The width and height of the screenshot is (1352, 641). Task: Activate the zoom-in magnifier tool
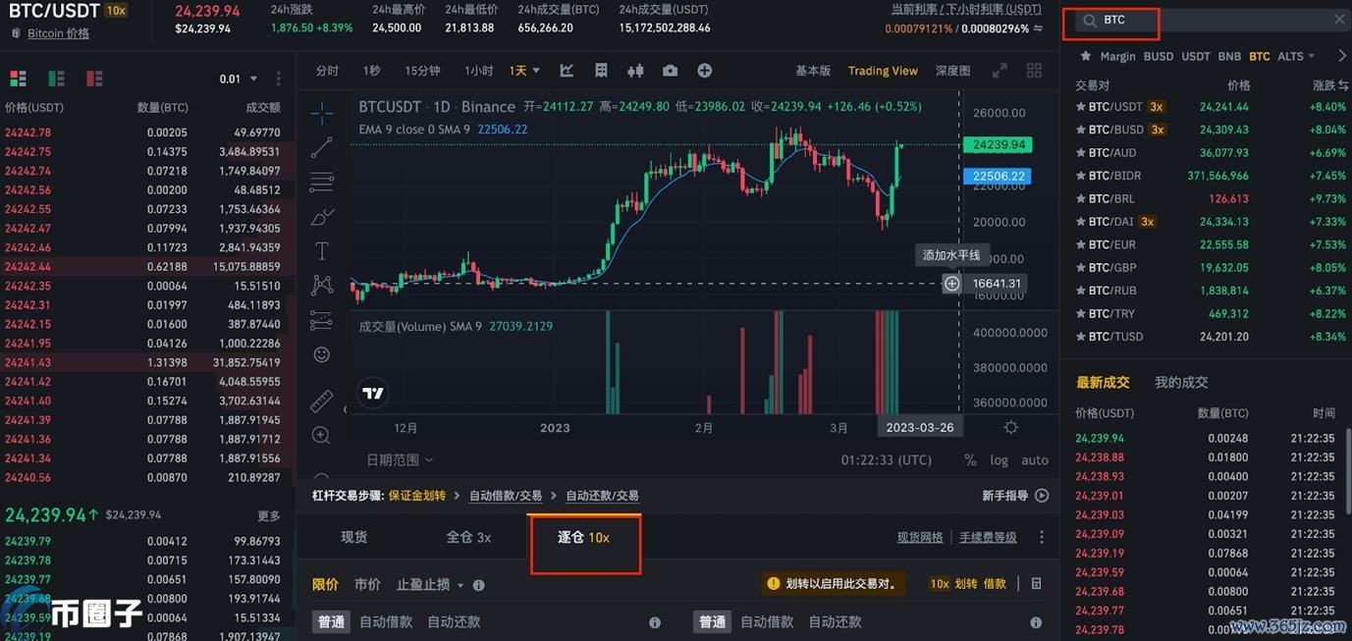[x=321, y=435]
